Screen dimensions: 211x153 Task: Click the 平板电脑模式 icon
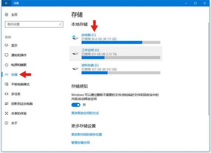point(6,84)
